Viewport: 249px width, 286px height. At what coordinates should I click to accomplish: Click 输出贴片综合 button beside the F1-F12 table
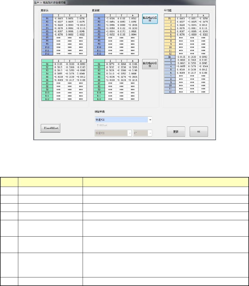(x=150, y=19)
